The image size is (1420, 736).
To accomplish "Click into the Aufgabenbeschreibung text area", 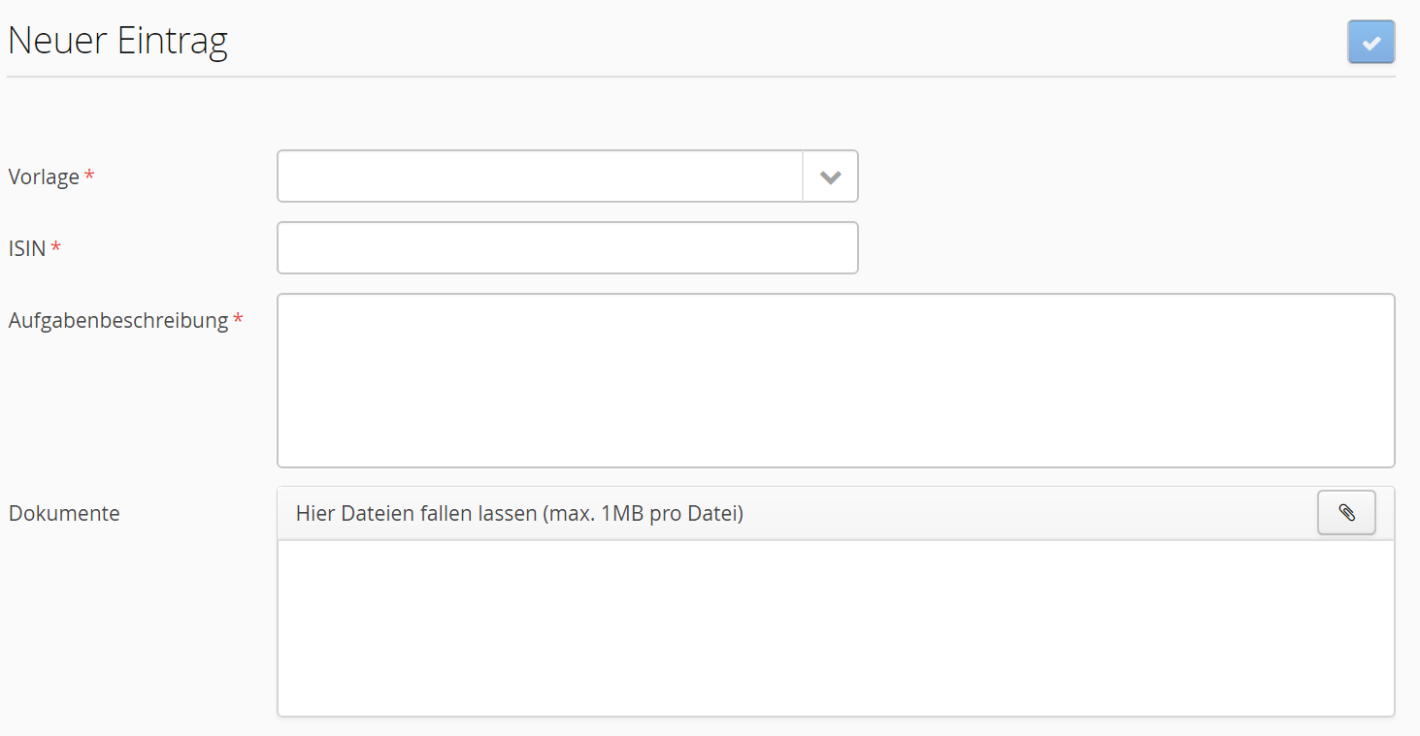I will coord(835,380).
